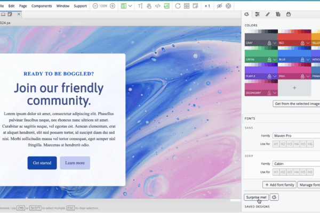Switch to the Design palette tab icon
The image size is (320, 213).
pyautogui.click(x=247, y=14)
